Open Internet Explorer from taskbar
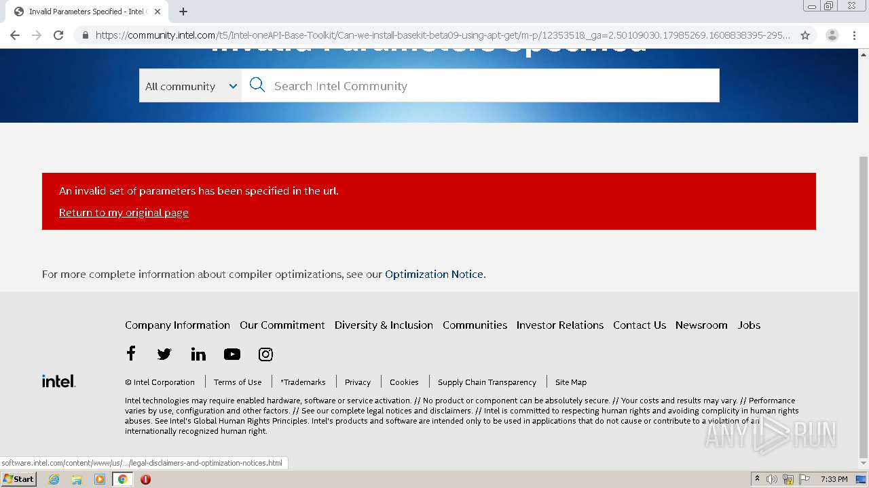 [54, 479]
